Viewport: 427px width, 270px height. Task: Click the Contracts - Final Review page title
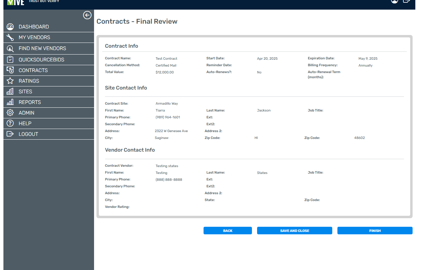click(137, 21)
